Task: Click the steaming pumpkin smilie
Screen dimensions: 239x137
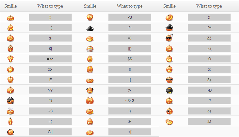Action: tap(10, 111)
